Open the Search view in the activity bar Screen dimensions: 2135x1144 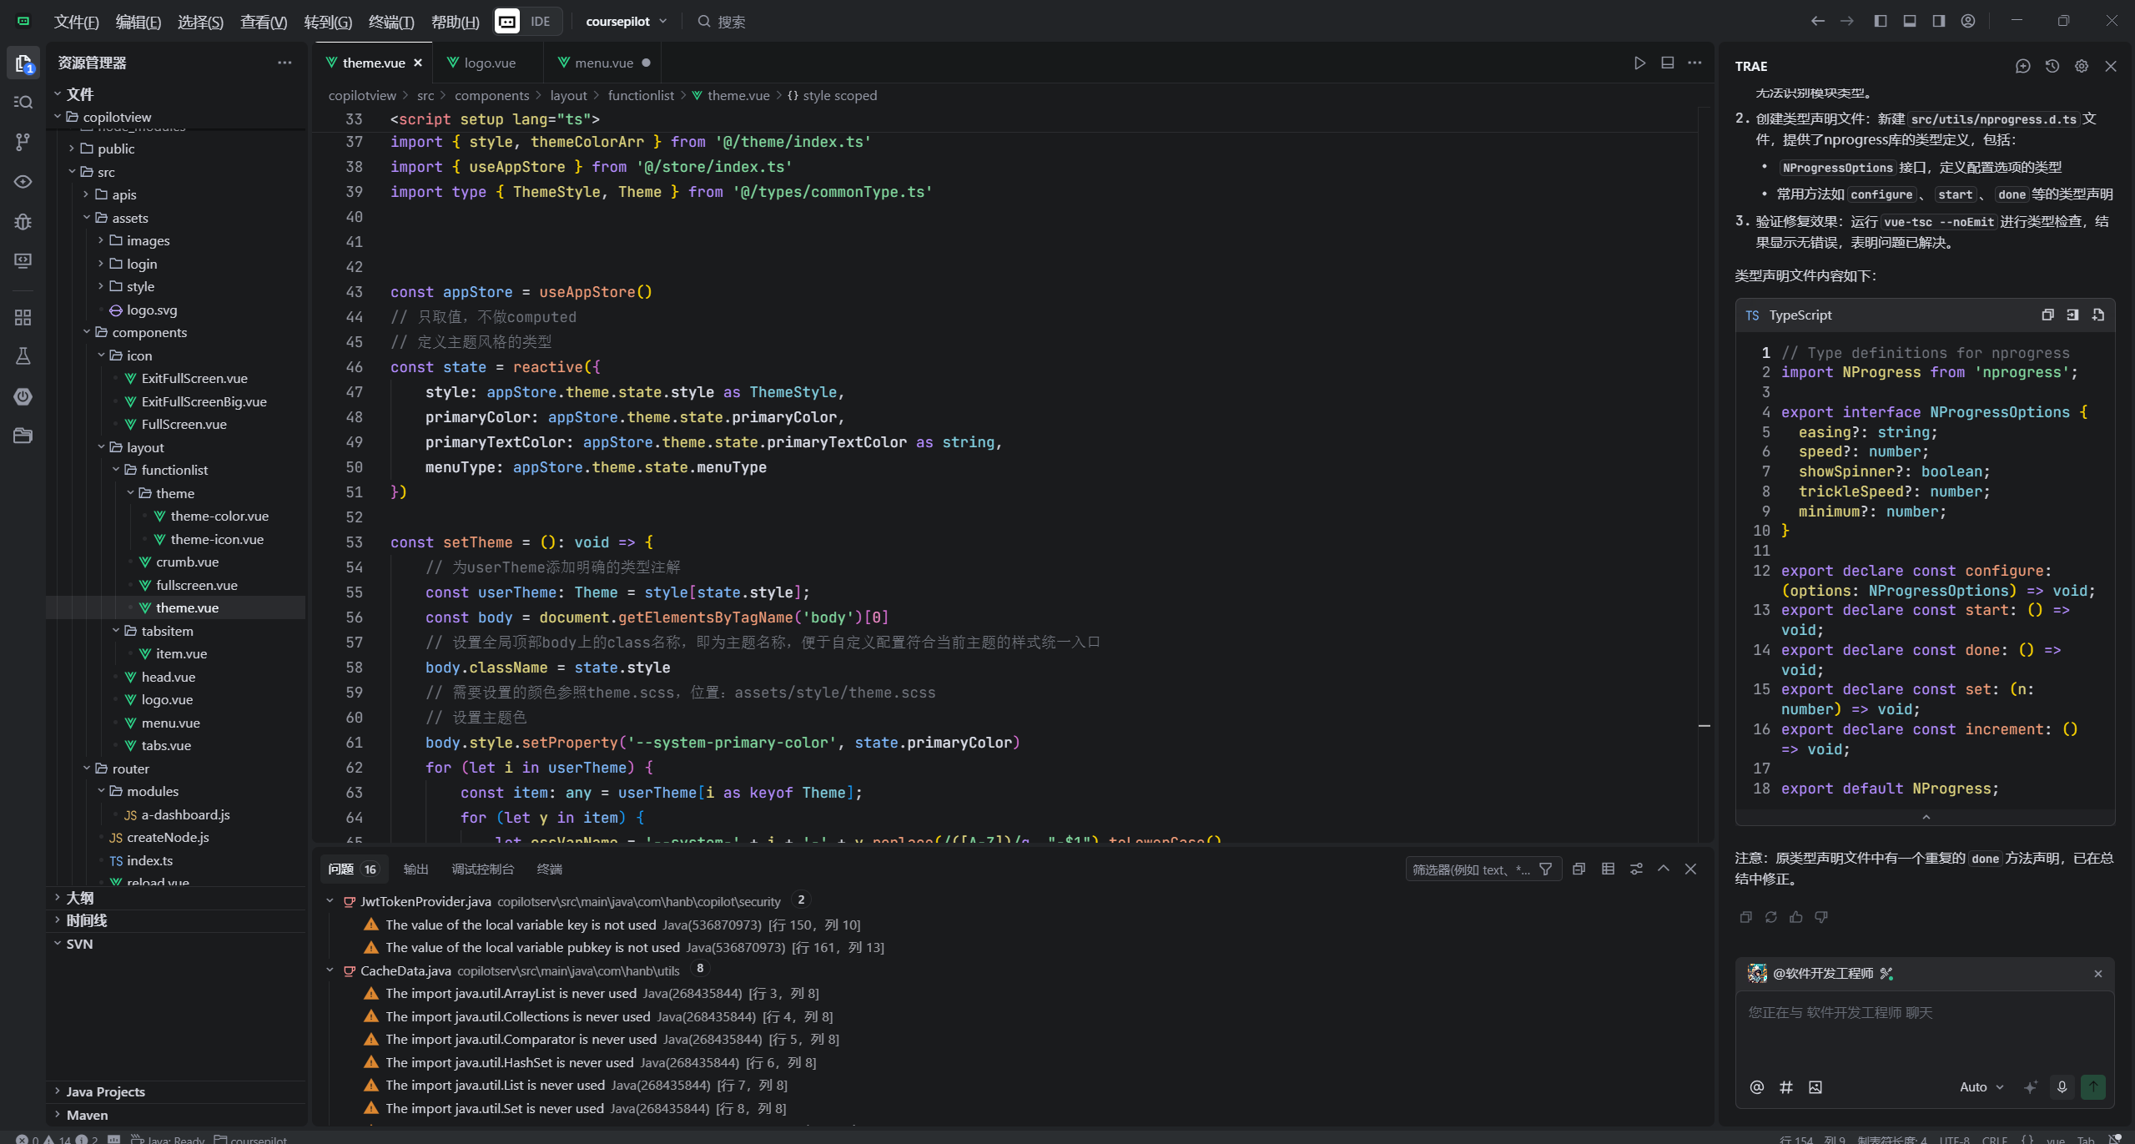click(x=23, y=102)
